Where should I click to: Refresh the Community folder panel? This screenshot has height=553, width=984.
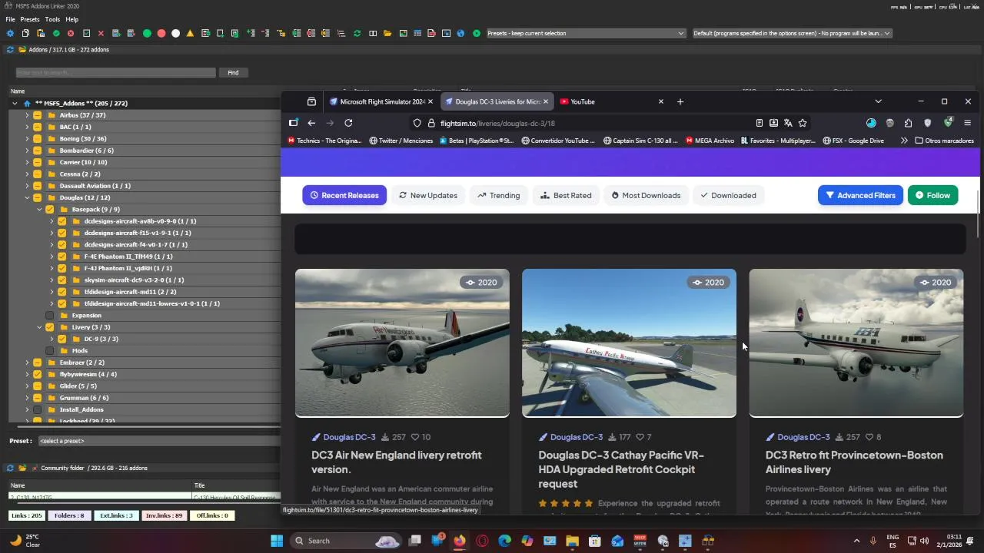tap(10, 468)
